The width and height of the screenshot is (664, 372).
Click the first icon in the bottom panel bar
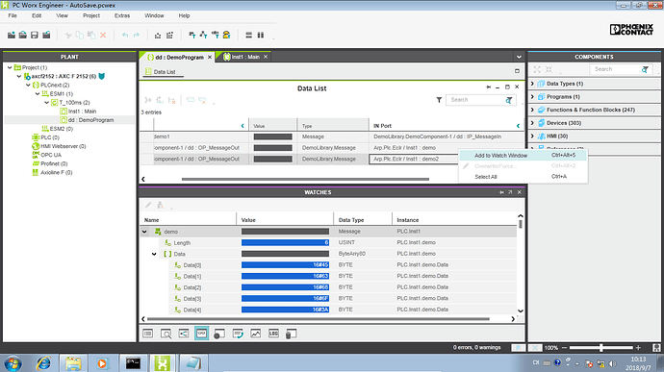coord(148,334)
